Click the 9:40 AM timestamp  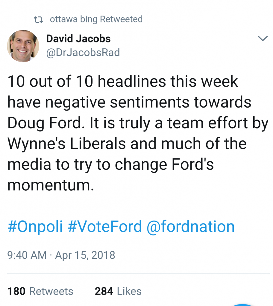pos(27,255)
